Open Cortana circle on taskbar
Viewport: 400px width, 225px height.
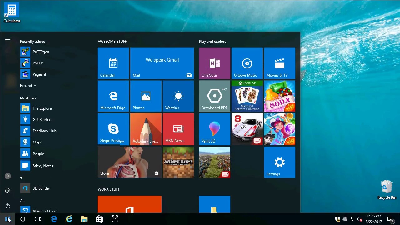click(x=23, y=219)
